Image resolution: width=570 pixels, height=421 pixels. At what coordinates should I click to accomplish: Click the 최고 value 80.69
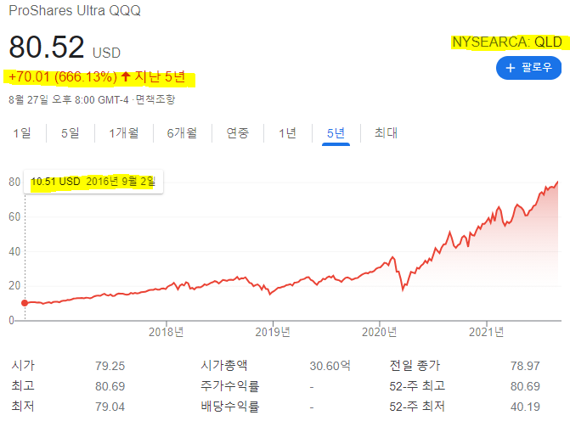[110, 386]
